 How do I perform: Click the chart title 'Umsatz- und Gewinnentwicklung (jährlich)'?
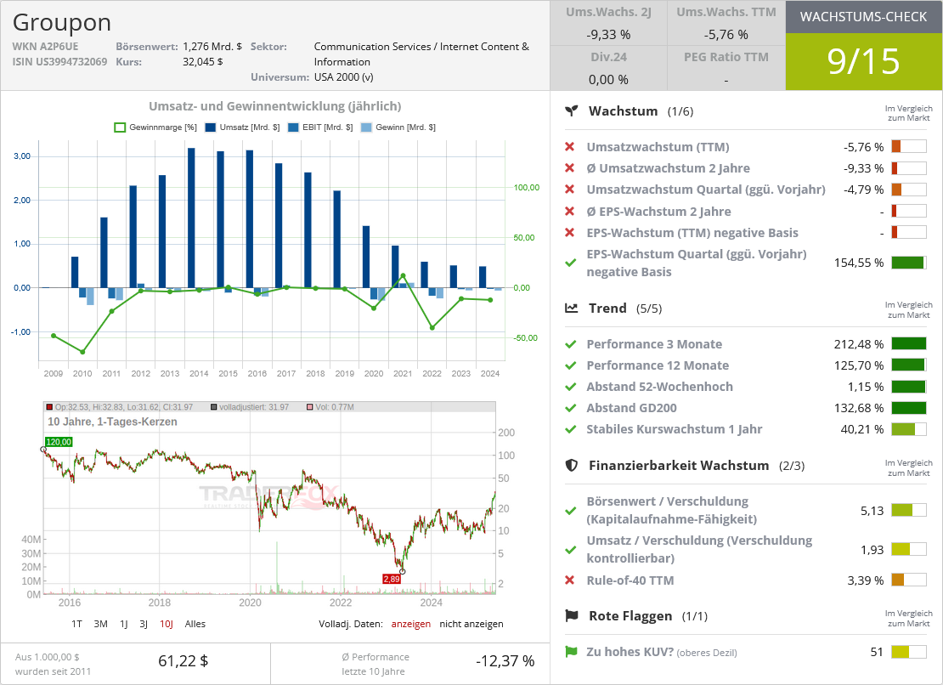click(275, 106)
